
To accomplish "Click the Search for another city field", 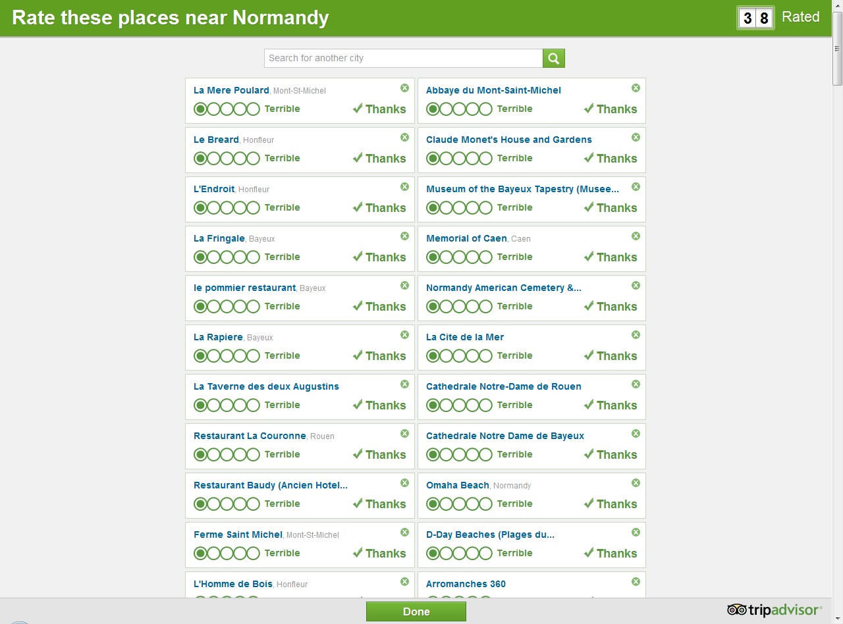I will (403, 59).
